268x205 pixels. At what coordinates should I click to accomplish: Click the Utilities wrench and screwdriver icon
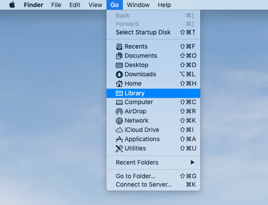pos(119,148)
